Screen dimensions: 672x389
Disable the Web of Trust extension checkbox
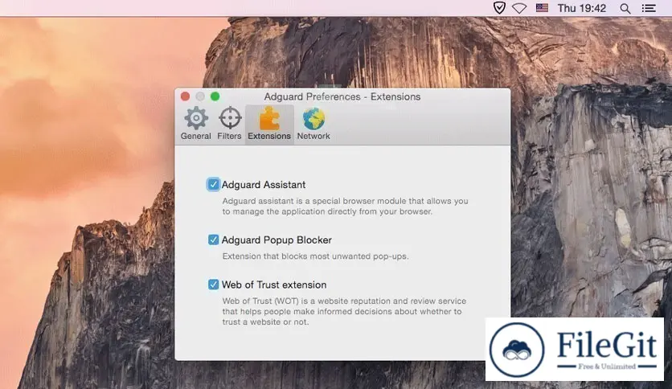click(213, 285)
